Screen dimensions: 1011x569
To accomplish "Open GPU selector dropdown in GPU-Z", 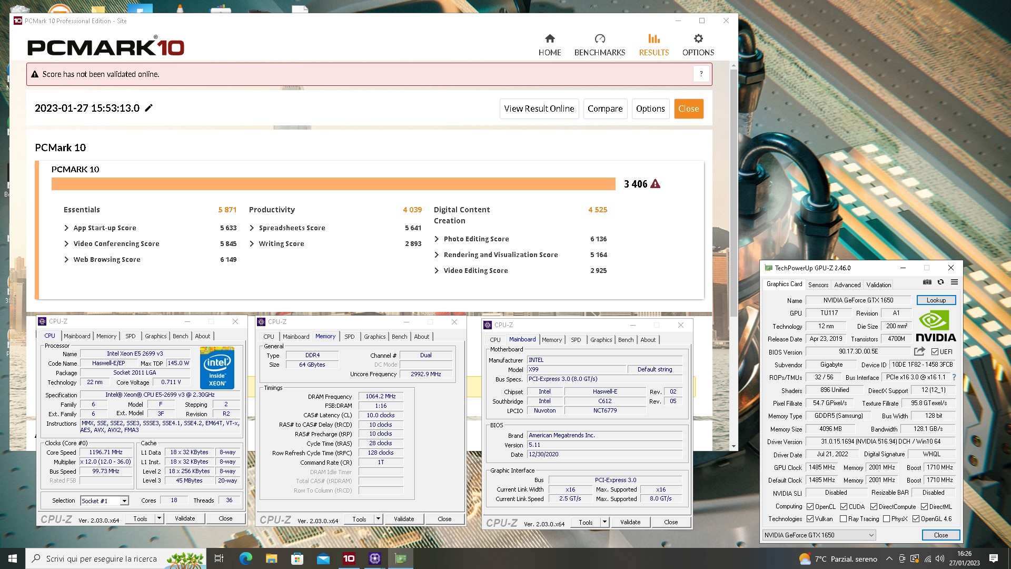I will coord(819,535).
